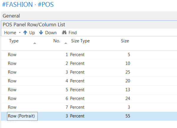Open the #FASHION · #POS title link

[x=27, y=5]
